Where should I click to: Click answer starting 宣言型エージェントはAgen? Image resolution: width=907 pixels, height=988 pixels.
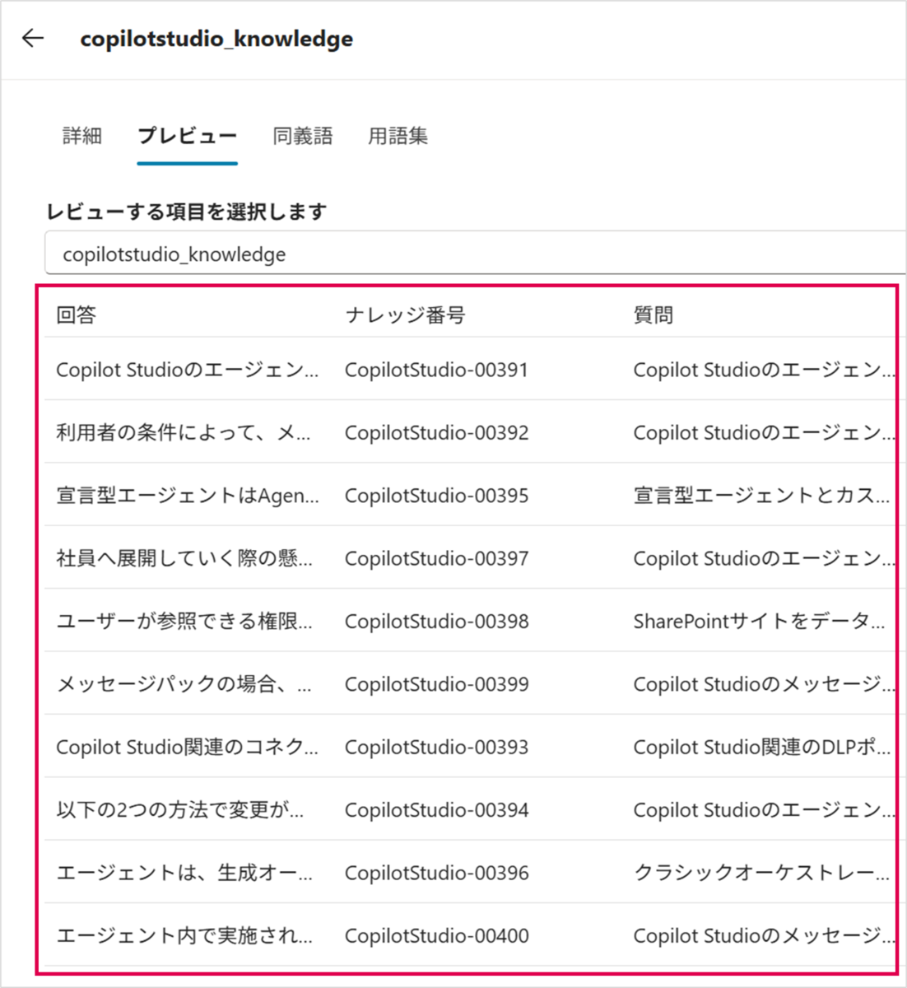(188, 496)
